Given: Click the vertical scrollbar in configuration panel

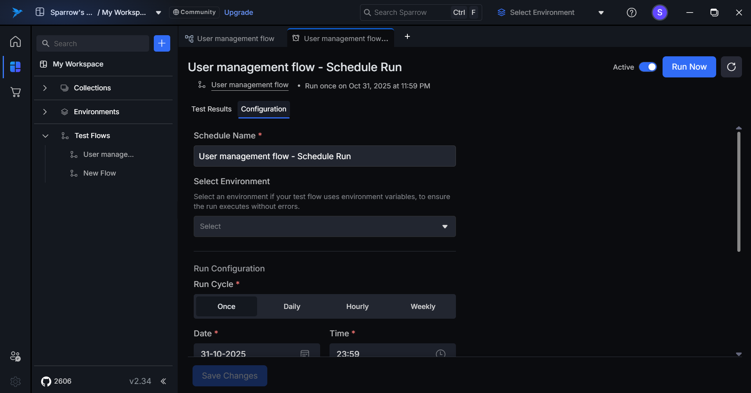Looking at the screenshot, I should pyautogui.click(x=738, y=192).
